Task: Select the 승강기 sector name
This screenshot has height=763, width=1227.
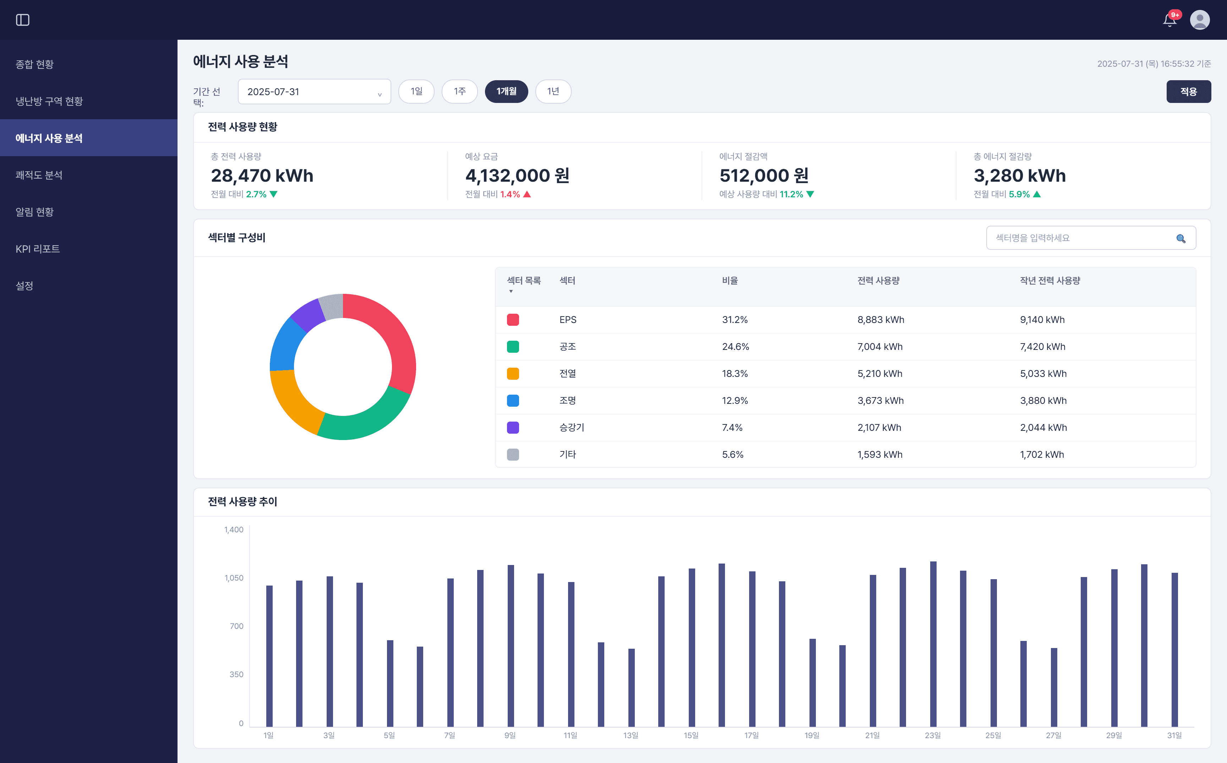Action: click(x=571, y=427)
